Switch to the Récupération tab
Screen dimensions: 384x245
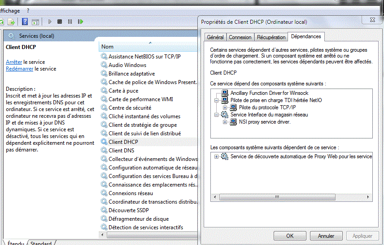click(x=271, y=37)
